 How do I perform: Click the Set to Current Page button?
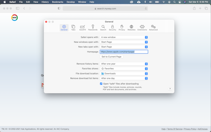[111, 57]
